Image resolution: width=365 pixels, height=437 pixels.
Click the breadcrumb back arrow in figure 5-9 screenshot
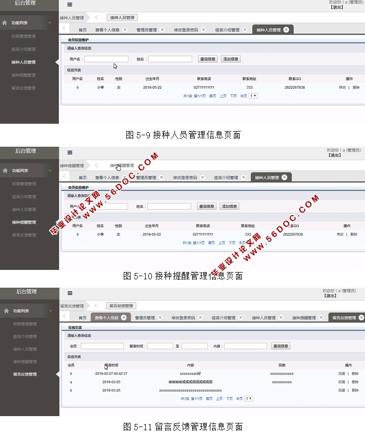coord(96,18)
